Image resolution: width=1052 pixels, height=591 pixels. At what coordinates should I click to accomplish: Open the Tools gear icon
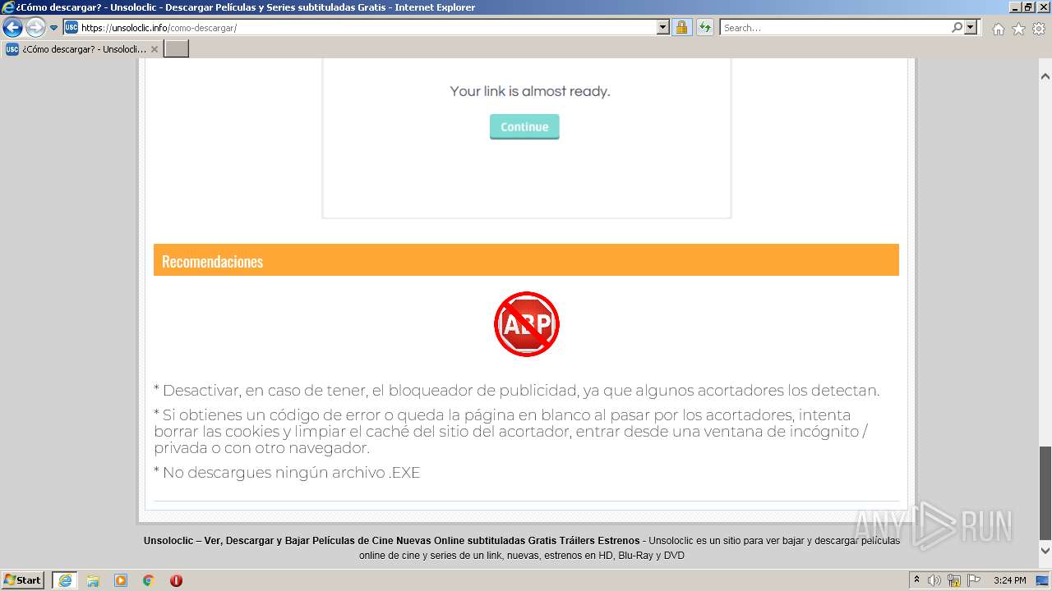click(1038, 29)
